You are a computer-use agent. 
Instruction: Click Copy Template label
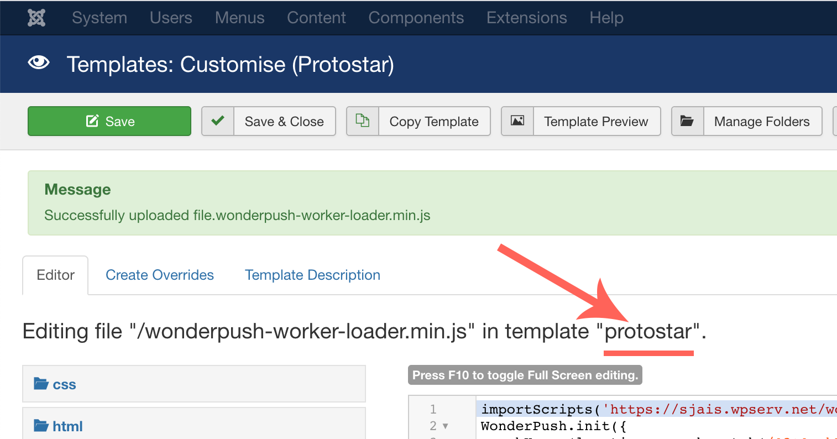(x=434, y=122)
